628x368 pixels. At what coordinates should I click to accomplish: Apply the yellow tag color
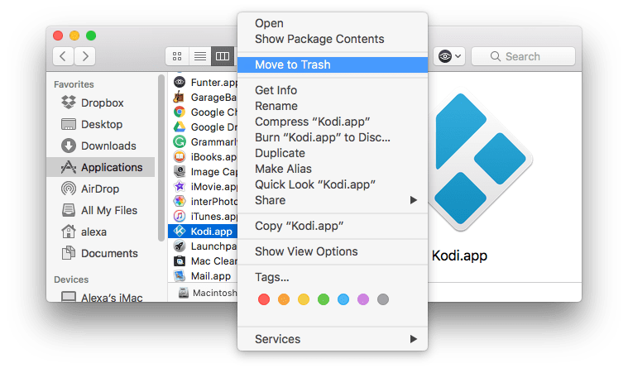pos(304,299)
